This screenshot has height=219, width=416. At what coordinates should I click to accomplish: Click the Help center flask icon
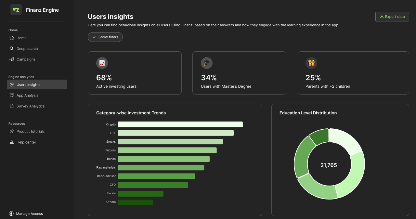(x=12, y=142)
